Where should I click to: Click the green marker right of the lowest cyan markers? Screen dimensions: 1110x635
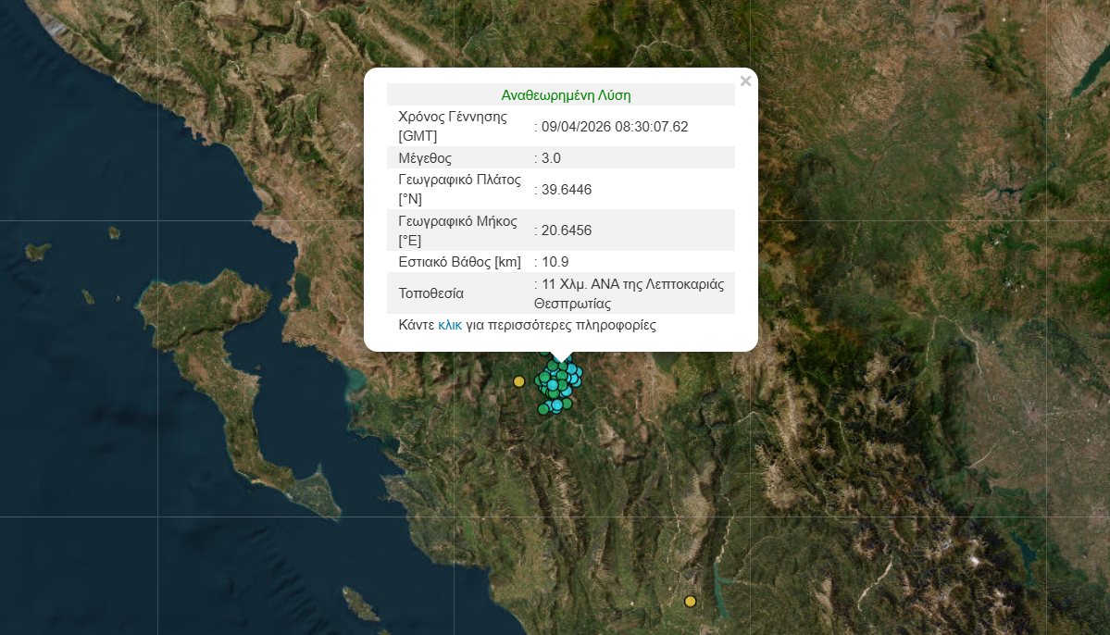(567, 404)
